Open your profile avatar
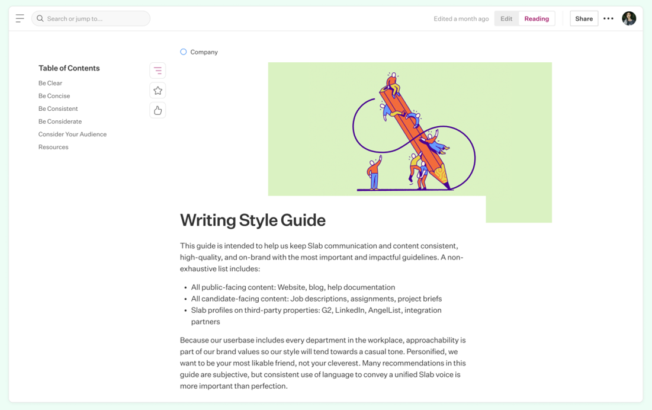Image resolution: width=652 pixels, height=410 pixels. [x=629, y=18]
